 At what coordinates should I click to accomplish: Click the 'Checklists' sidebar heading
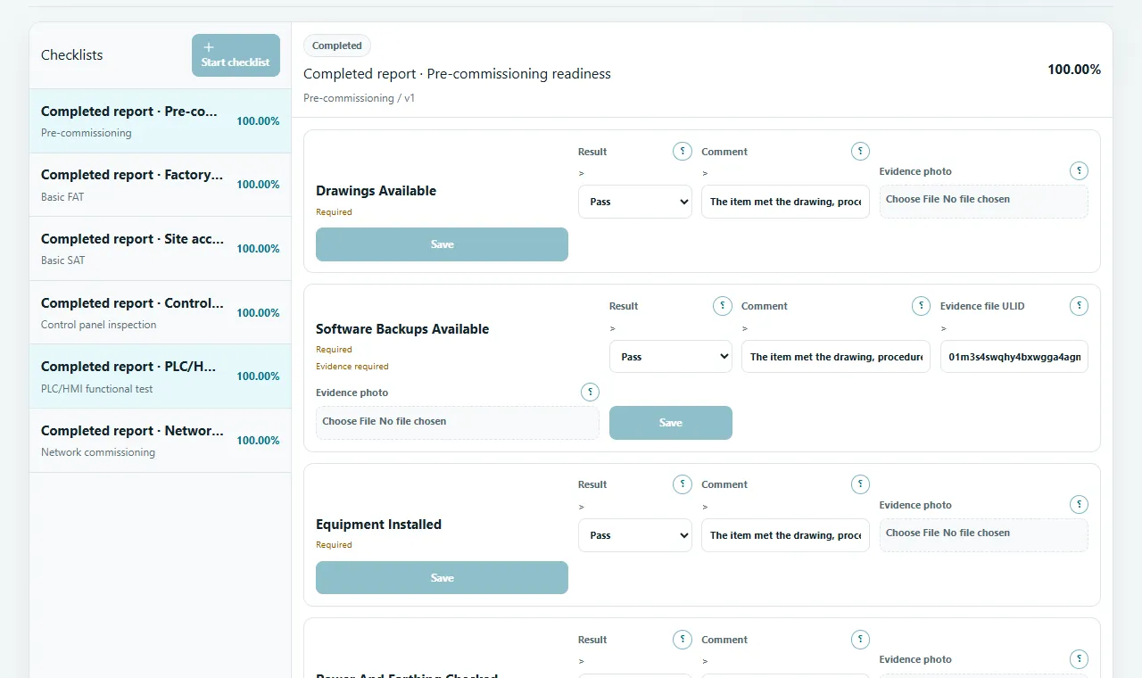(71, 55)
